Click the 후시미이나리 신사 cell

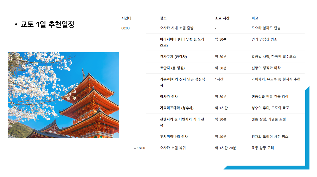coord(174,137)
